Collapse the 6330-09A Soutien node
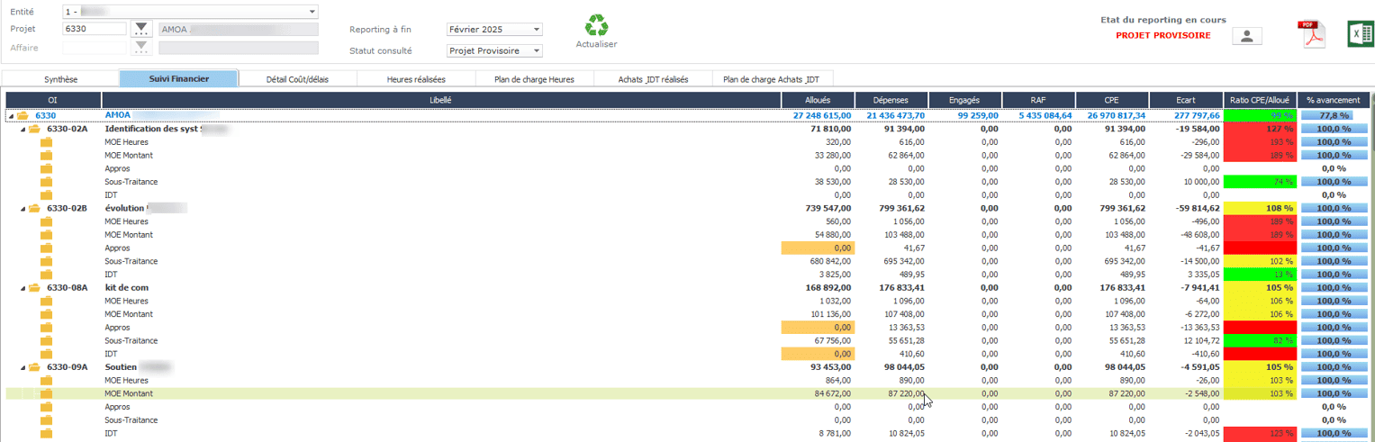The height and width of the screenshot is (442, 1375). click(x=23, y=367)
